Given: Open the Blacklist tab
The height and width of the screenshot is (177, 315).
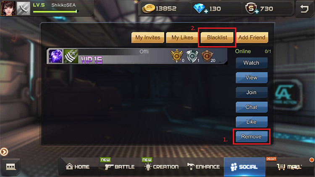Looking at the screenshot, I should coord(217,37).
